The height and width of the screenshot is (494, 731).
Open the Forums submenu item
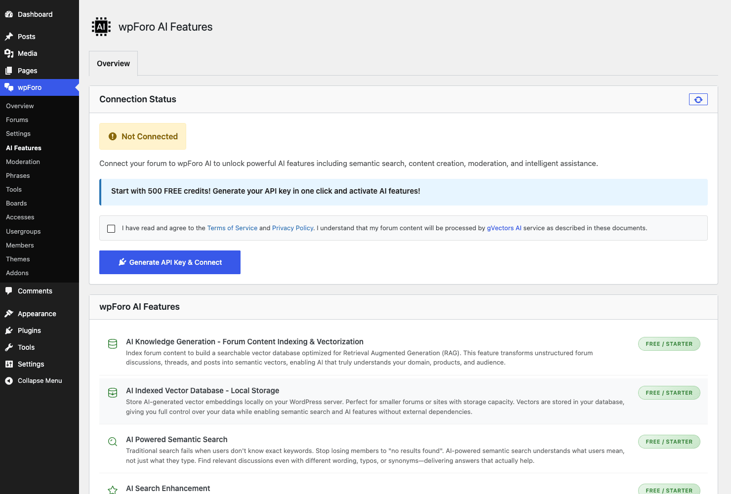point(17,120)
